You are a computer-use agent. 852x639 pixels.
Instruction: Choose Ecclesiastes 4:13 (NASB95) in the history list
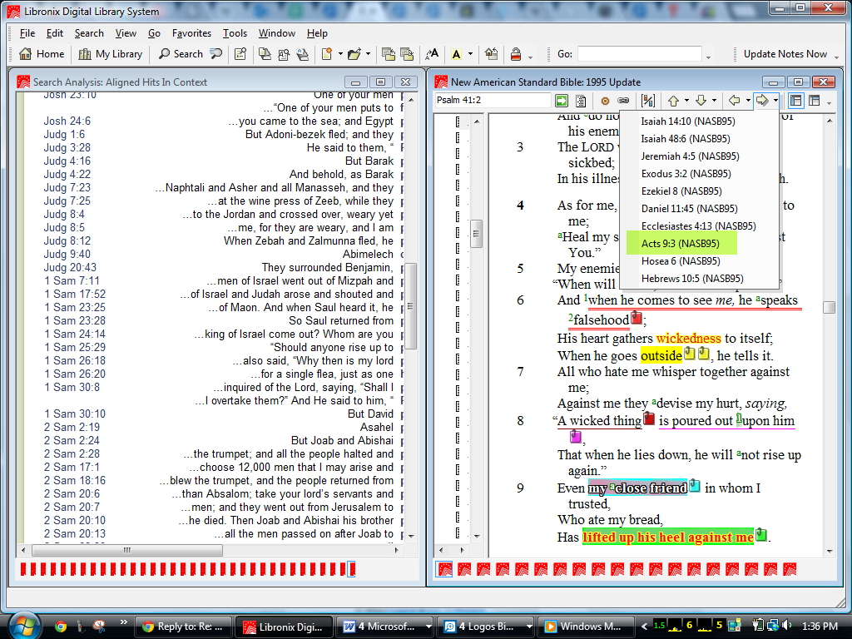click(x=698, y=226)
